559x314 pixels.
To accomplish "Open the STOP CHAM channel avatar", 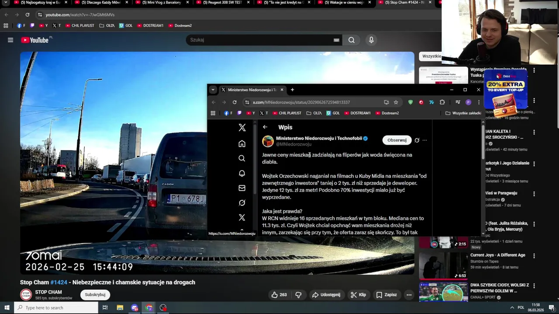I will tap(26, 295).
